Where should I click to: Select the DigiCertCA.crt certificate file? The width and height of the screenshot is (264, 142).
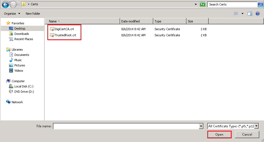[64, 29]
